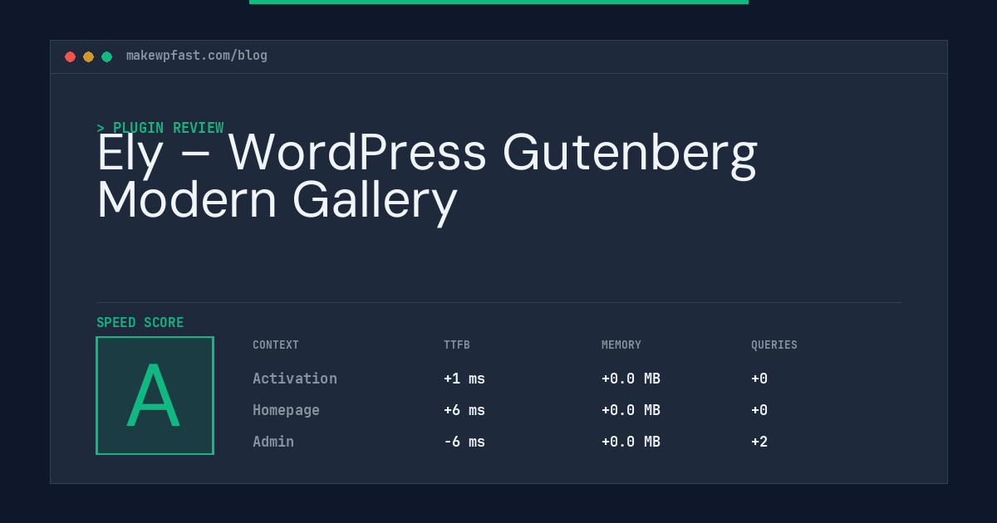Click the Activation queries value +0
The width and height of the screenshot is (997, 523).
[759, 379]
